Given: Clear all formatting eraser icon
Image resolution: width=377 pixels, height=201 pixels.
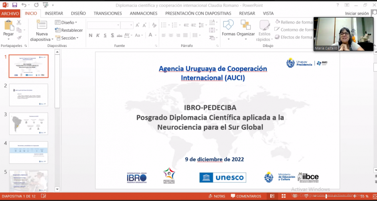Looking at the screenshot, I should pyautogui.click(x=154, y=25).
